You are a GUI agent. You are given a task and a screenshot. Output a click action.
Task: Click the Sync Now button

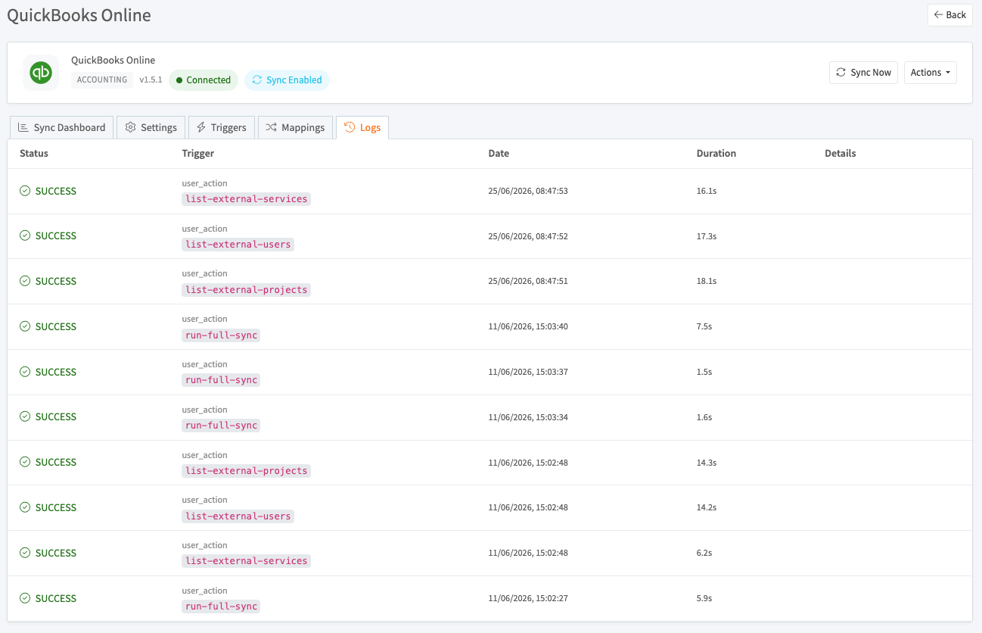pos(863,73)
